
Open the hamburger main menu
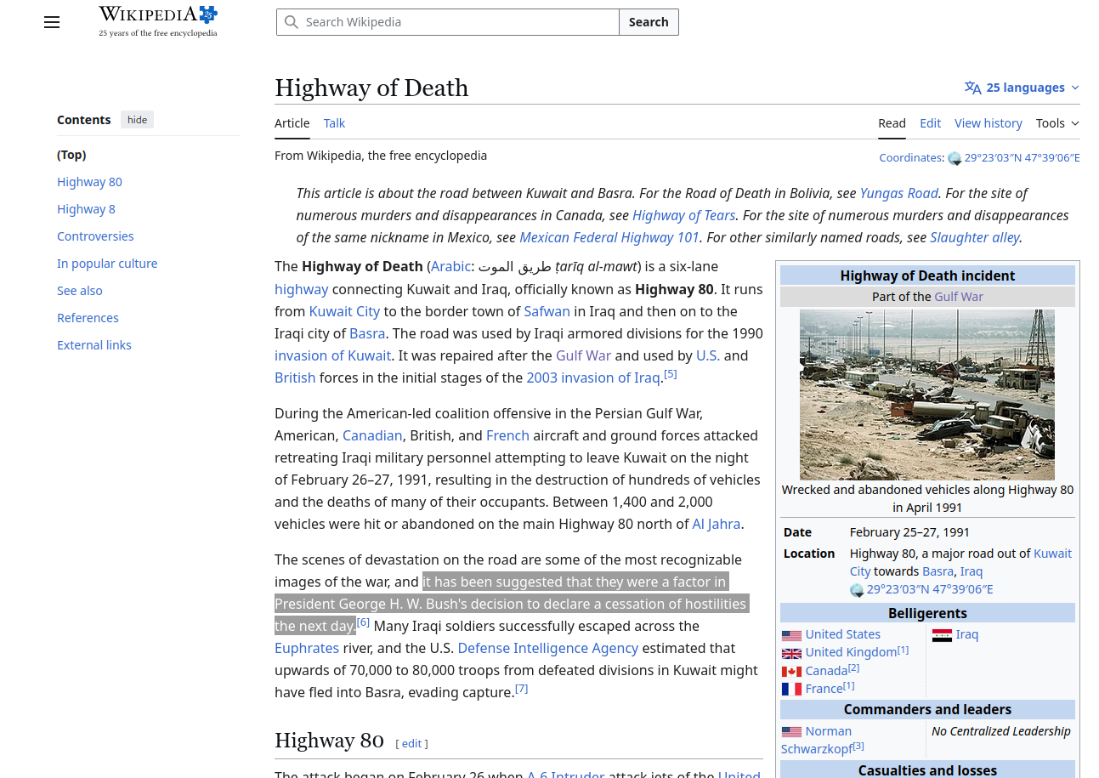tap(52, 22)
